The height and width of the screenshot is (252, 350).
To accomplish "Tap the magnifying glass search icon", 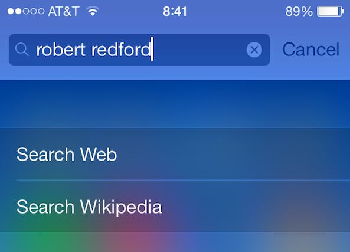I will (22, 50).
